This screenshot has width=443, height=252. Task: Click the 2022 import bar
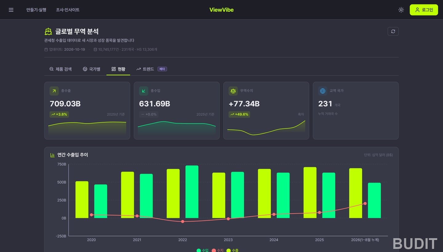[x=192, y=192]
